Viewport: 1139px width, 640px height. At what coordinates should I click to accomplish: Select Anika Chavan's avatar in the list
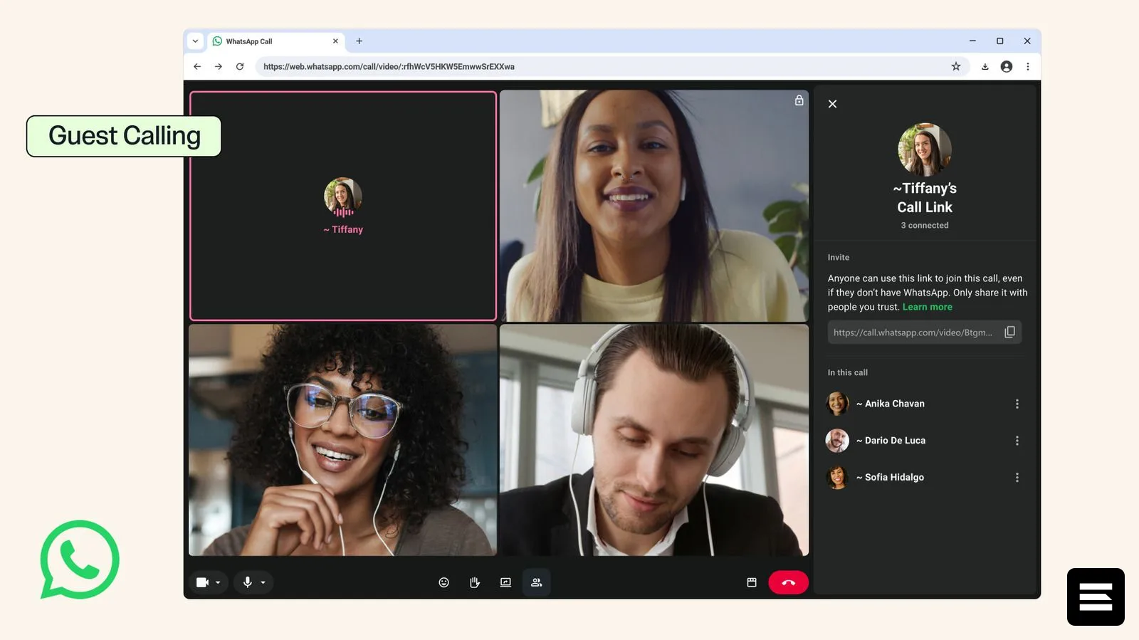(837, 404)
